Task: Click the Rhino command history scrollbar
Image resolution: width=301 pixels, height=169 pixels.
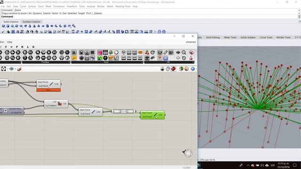Action: pos(299,11)
